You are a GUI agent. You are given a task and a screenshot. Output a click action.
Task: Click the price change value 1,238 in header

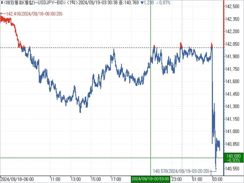[149, 3]
